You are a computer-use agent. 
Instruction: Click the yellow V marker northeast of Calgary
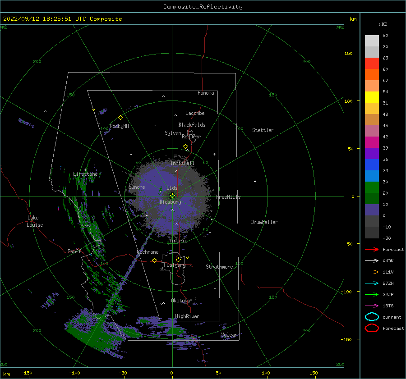click(188, 258)
